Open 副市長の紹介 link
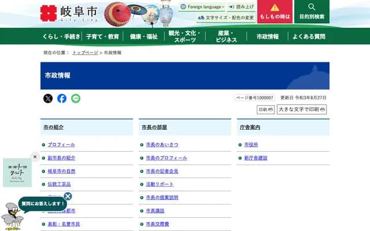The height and width of the screenshot is (231, 370). (x=61, y=158)
